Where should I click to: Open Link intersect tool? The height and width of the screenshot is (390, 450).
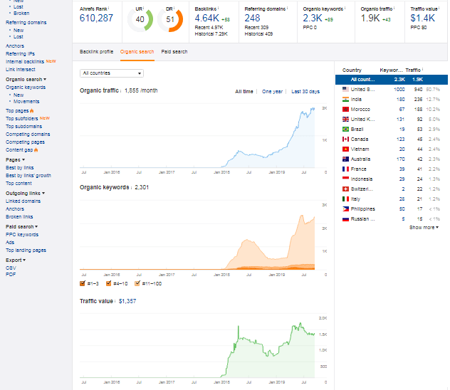click(21, 70)
